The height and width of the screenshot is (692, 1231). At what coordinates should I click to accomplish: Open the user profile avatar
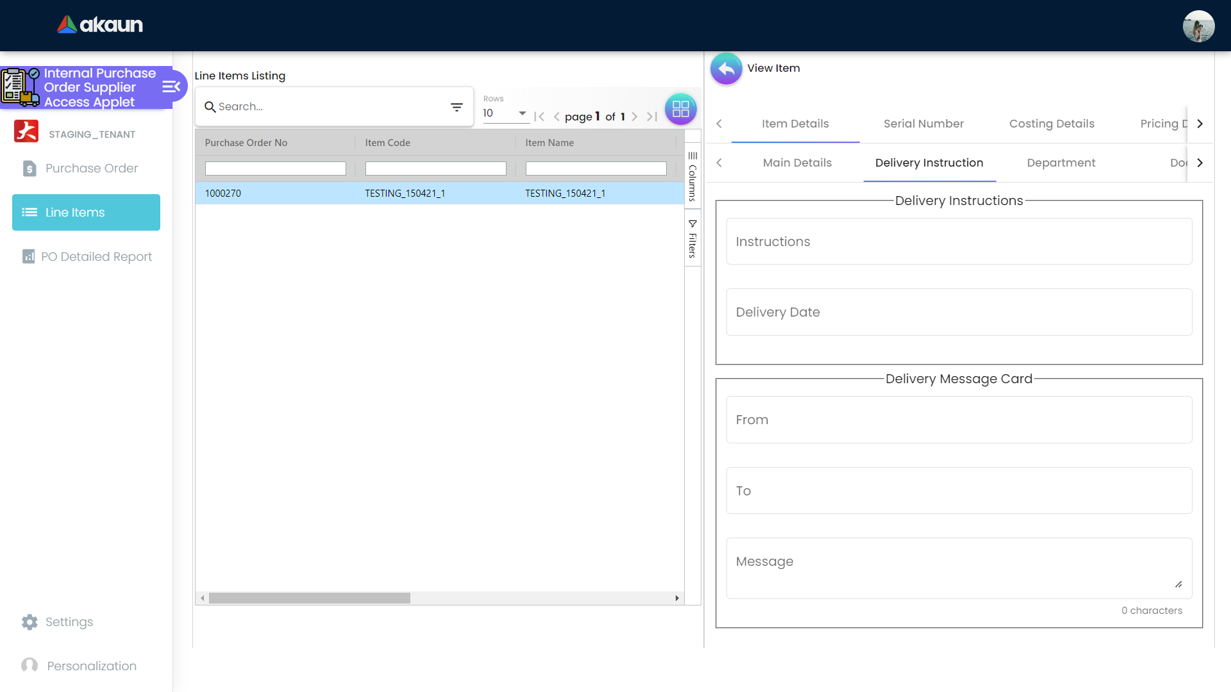(x=1198, y=26)
